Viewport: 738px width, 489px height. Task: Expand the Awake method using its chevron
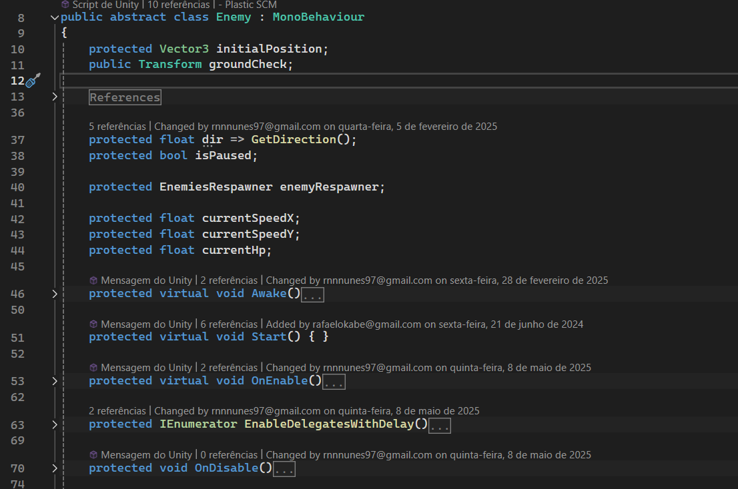55,294
